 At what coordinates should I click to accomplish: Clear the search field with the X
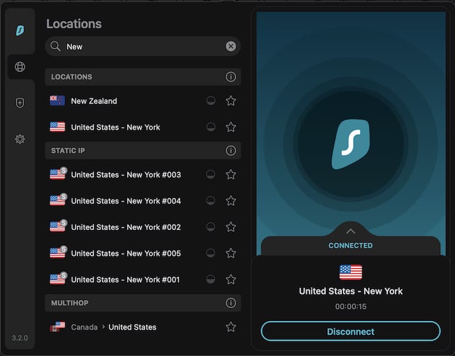tap(231, 47)
